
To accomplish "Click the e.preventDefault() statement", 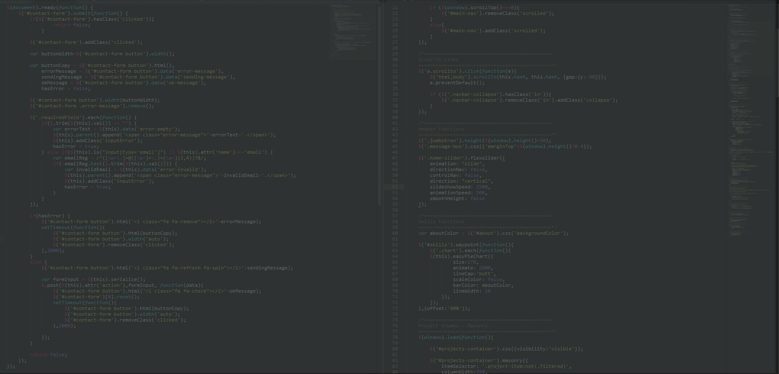I will [x=457, y=83].
